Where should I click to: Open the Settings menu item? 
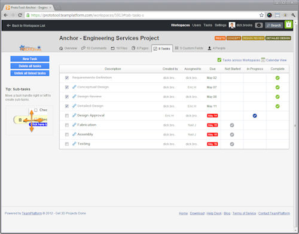pyautogui.click(x=221, y=25)
